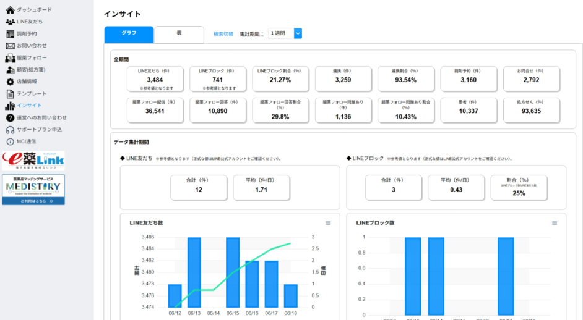Click the 服薬フォロー回答割合 29.8% card
The image size is (583, 320).
pyautogui.click(x=280, y=110)
